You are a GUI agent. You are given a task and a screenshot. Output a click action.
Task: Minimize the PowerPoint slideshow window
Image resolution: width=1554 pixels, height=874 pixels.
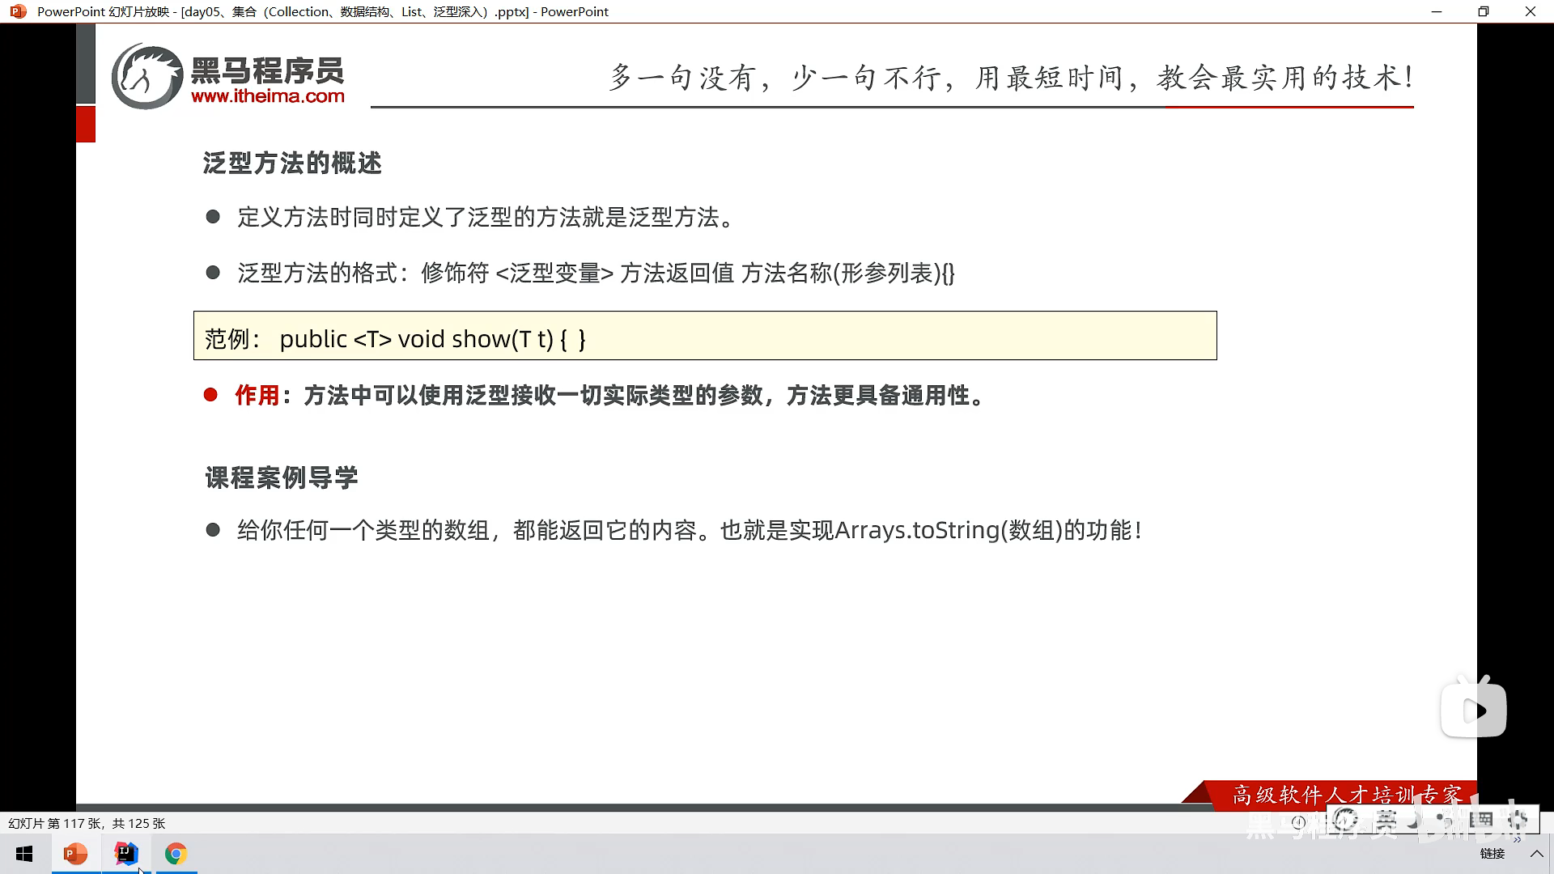[1437, 11]
